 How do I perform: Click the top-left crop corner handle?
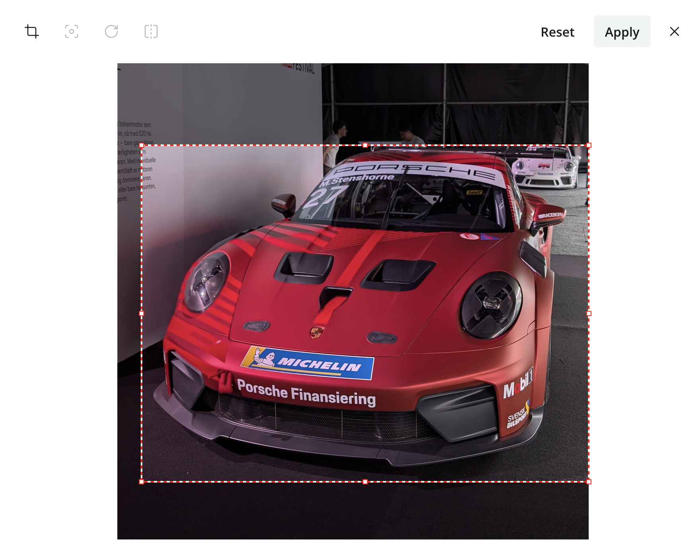[x=142, y=146]
